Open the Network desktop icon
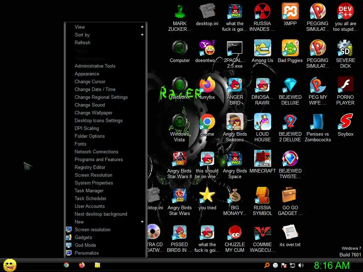 [x=180, y=88]
